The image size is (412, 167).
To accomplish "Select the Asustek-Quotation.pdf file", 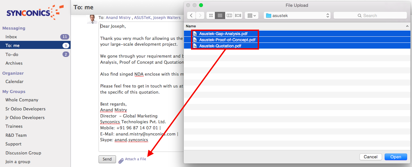I will [220, 46].
